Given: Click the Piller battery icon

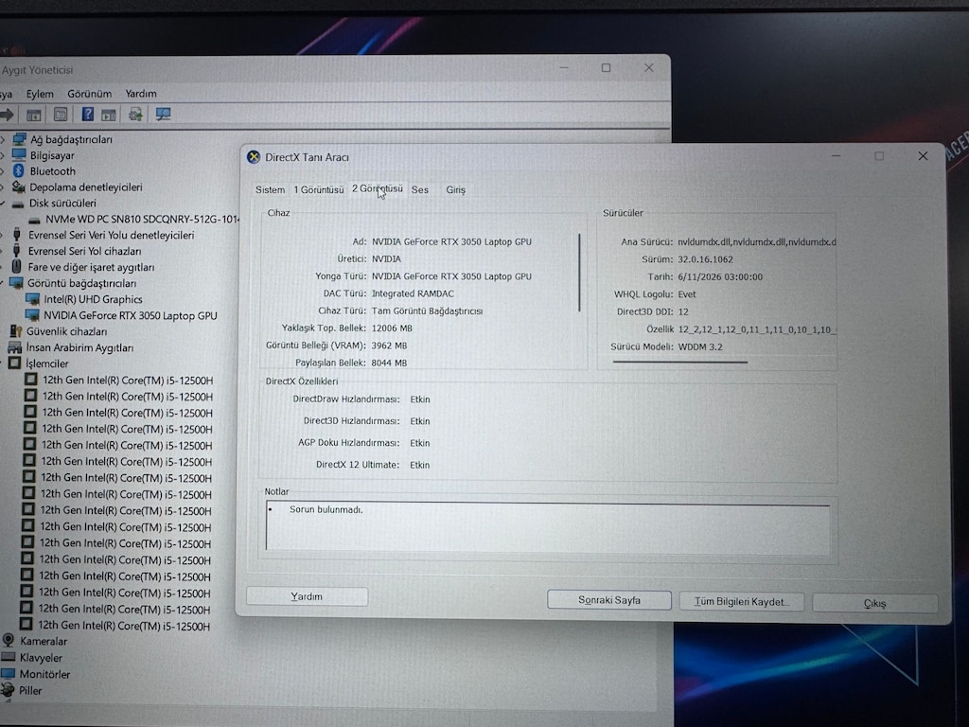Looking at the screenshot, I should [8, 690].
